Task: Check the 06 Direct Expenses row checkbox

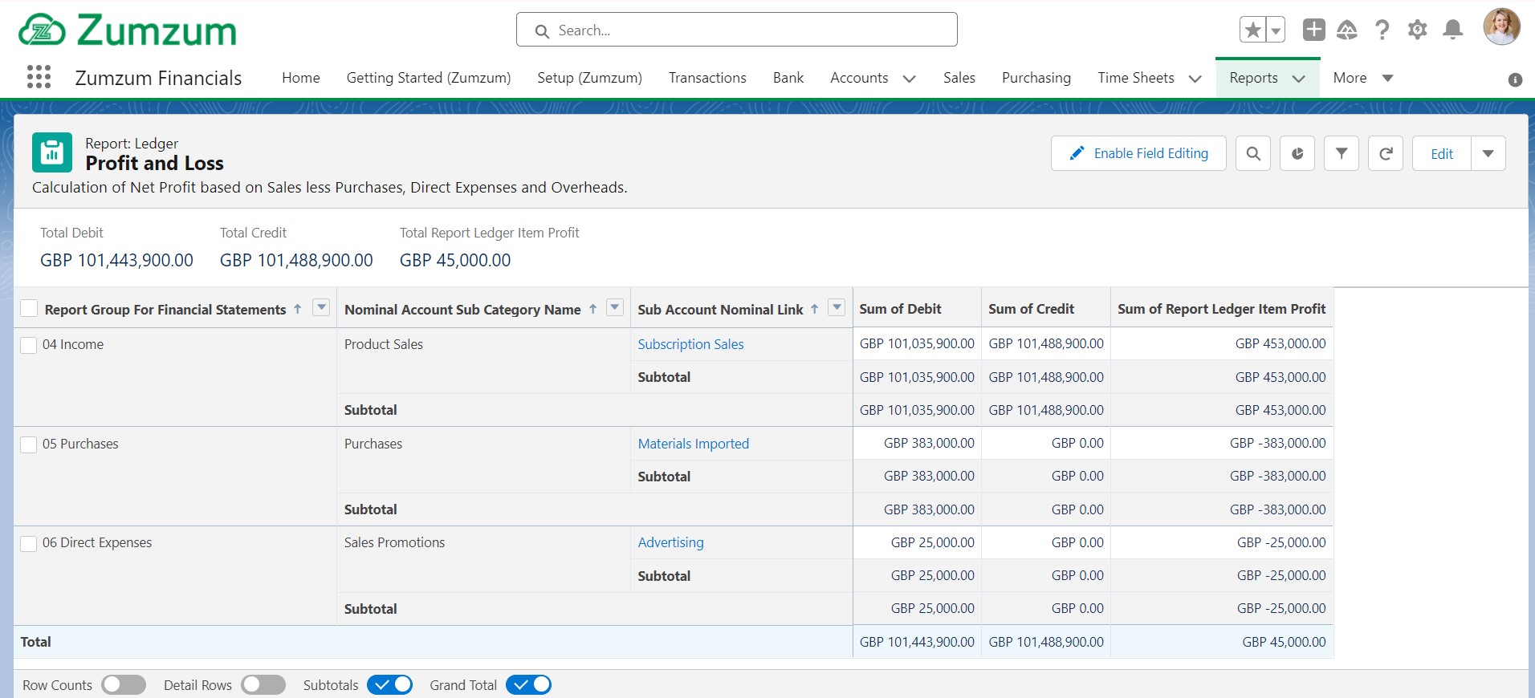Action: pyautogui.click(x=29, y=543)
